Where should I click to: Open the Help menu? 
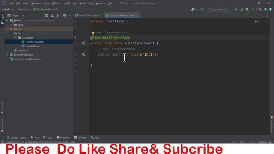click(110, 3)
